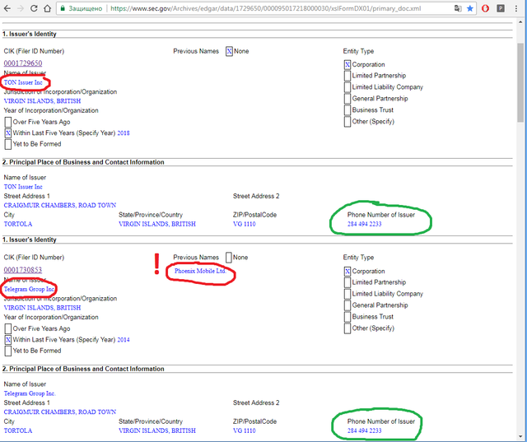Select TON Issuer phone number 284 494 2233
The height and width of the screenshot is (442, 527).
[x=364, y=224]
